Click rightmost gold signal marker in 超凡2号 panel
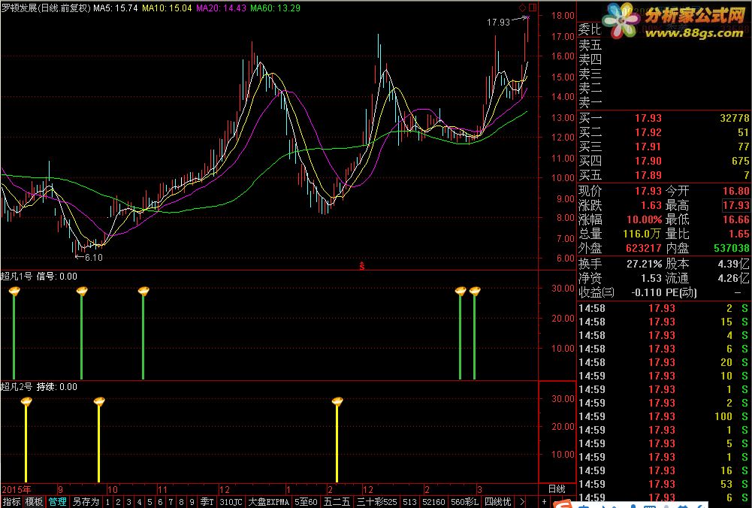This screenshot has width=752, height=508. [x=337, y=401]
